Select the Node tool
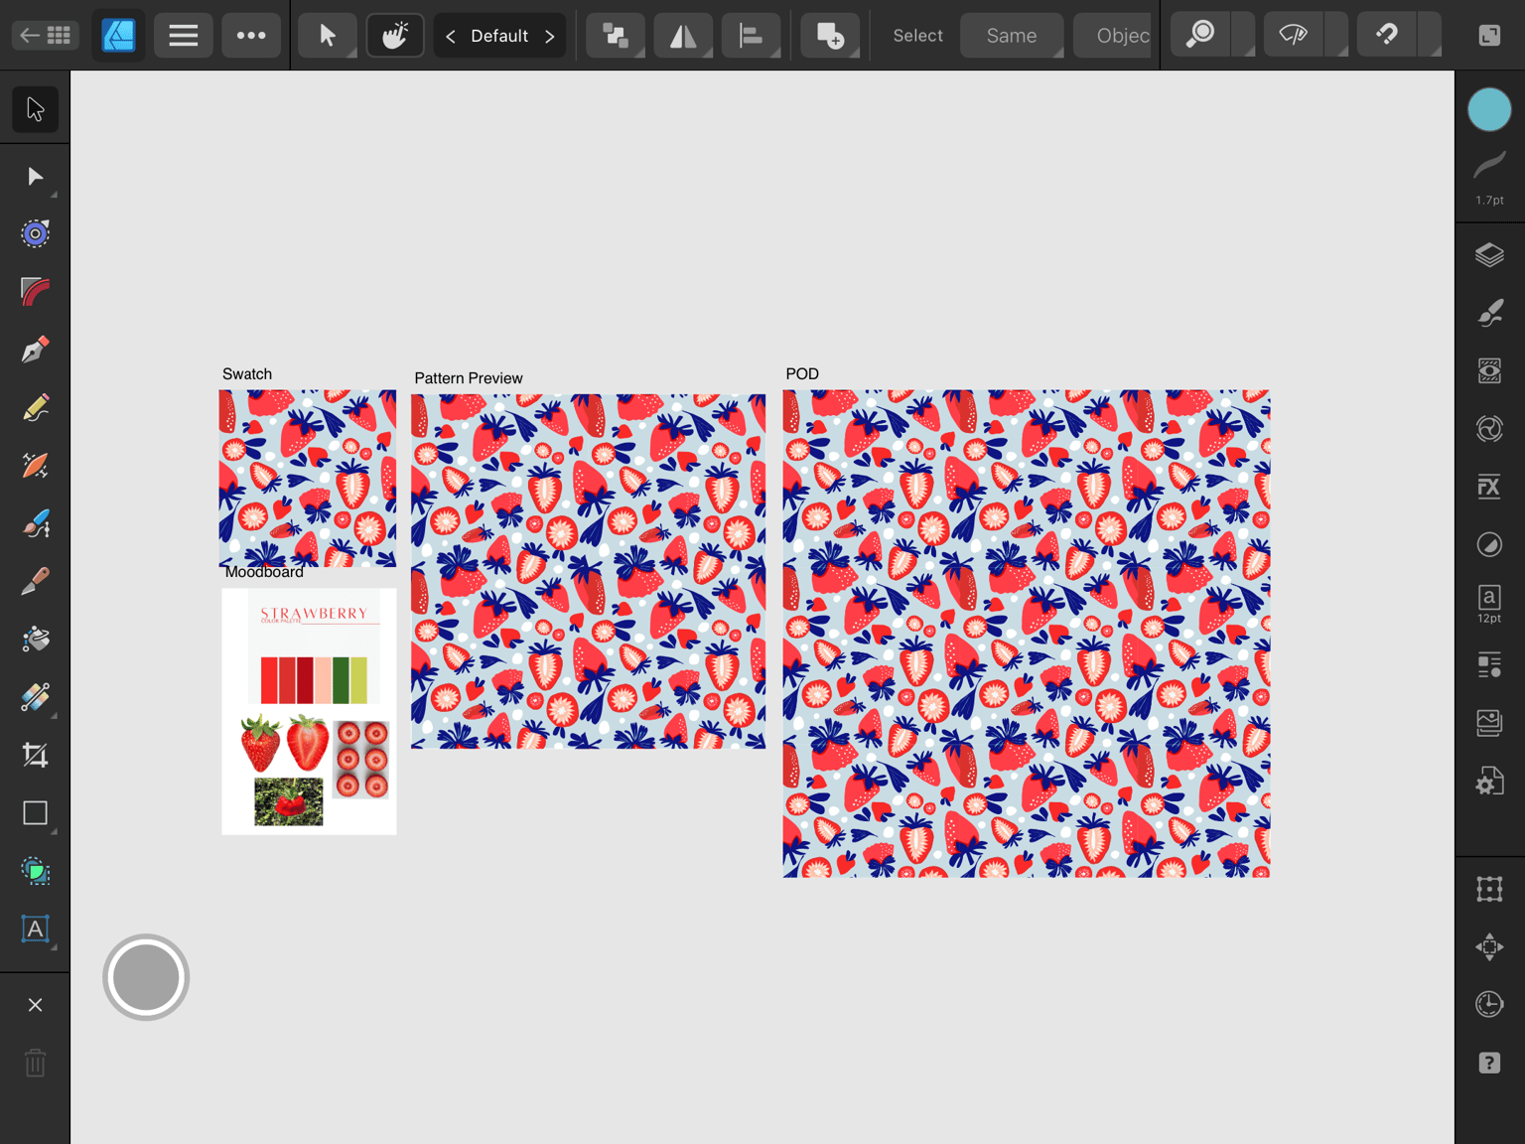The width and height of the screenshot is (1525, 1144). (x=35, y=177)
